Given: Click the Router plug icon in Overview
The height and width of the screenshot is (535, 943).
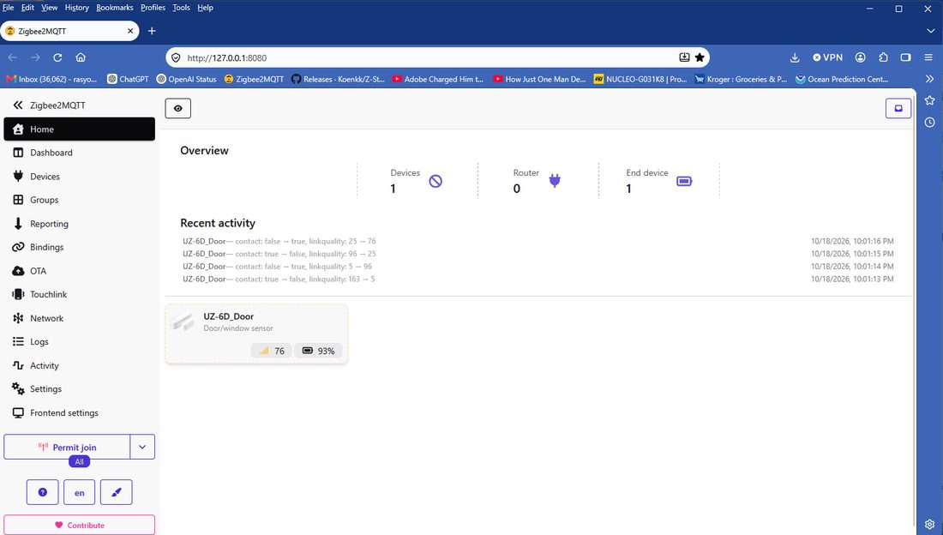Looking at the screenshot, I should [x=555, y=180].
